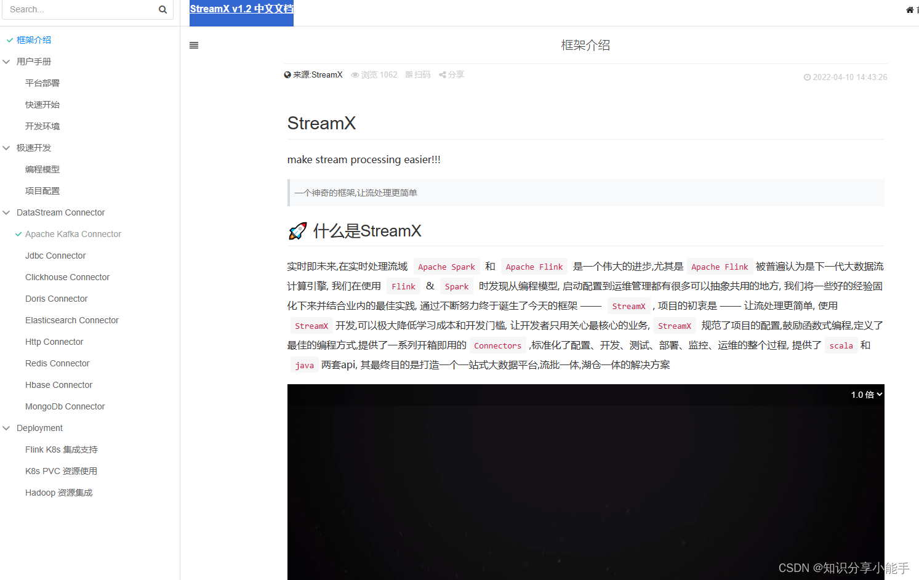This screenshot has width=919, height=580.
Task: Open Hadoop 资源集成 page
Action: pos(58,493)
